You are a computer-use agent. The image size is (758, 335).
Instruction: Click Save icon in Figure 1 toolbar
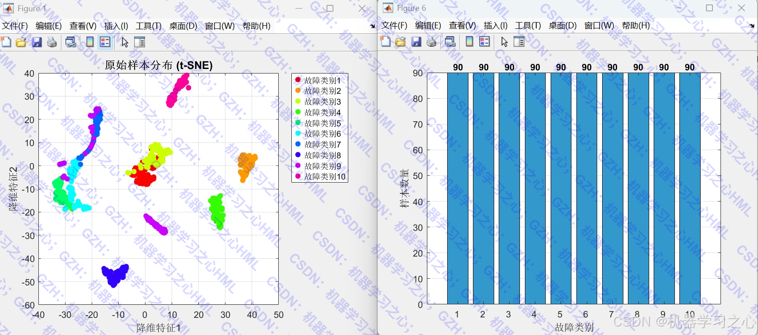[37, 42]
